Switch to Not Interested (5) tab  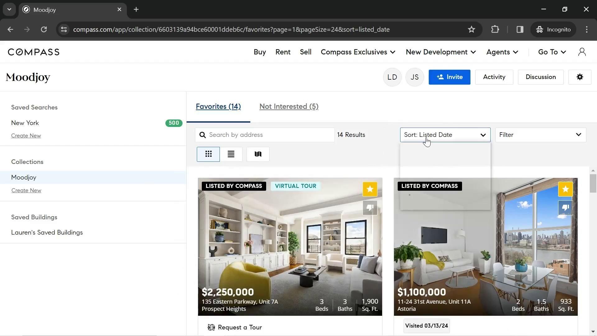point(289,106)
